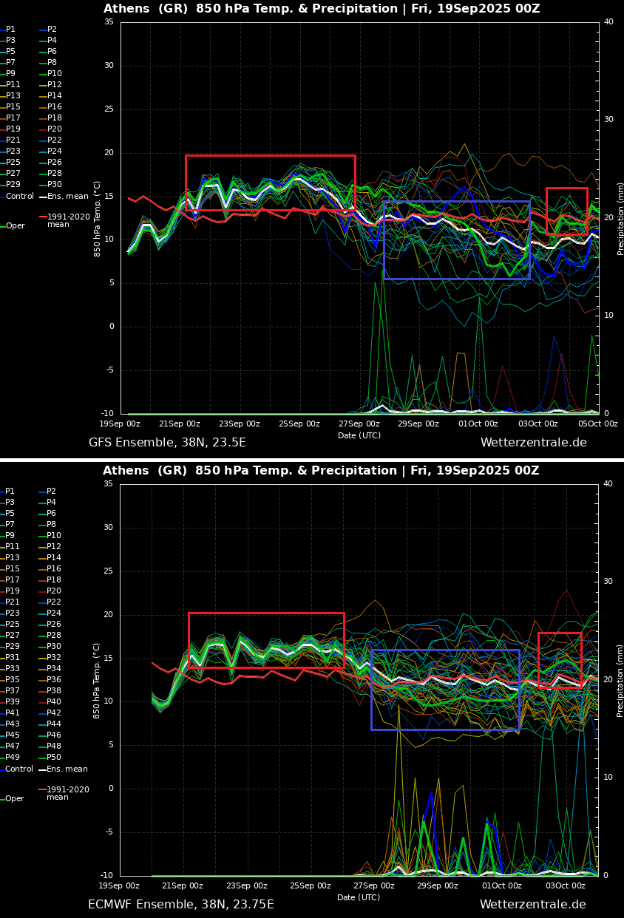Toggle the Oper series in GFS legend
624x918 pixels.
point(15,226)
